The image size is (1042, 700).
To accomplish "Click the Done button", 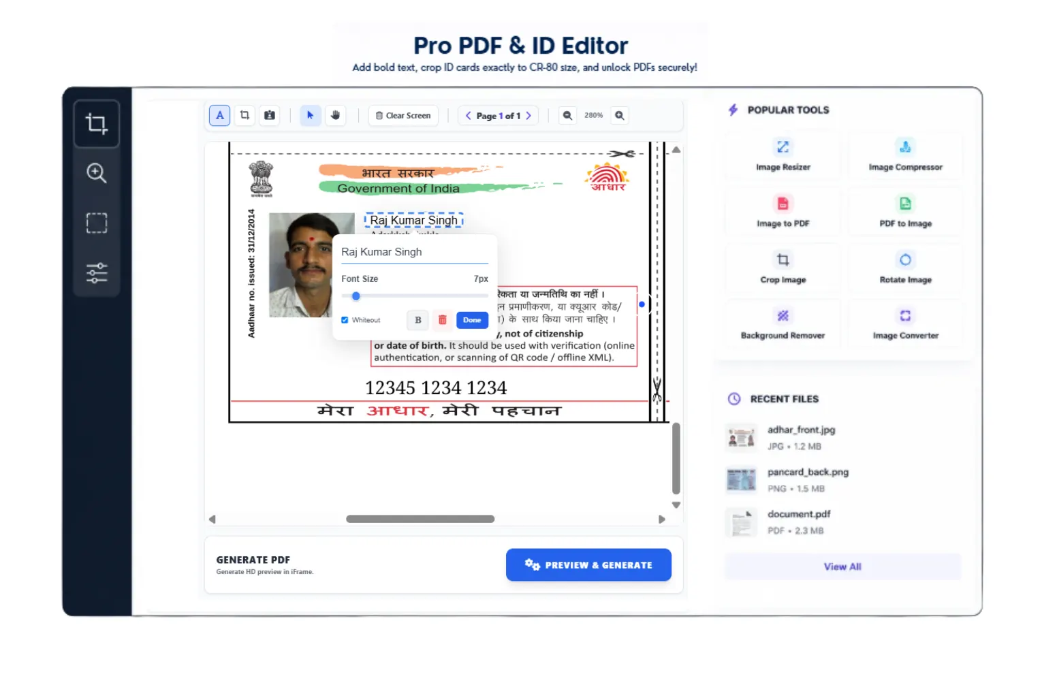I will click(x=472, y=320).
